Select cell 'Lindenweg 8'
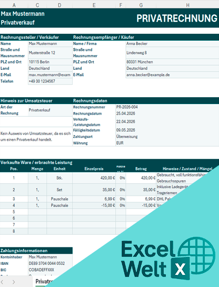 pyautogui.click(x=172, y=53)
